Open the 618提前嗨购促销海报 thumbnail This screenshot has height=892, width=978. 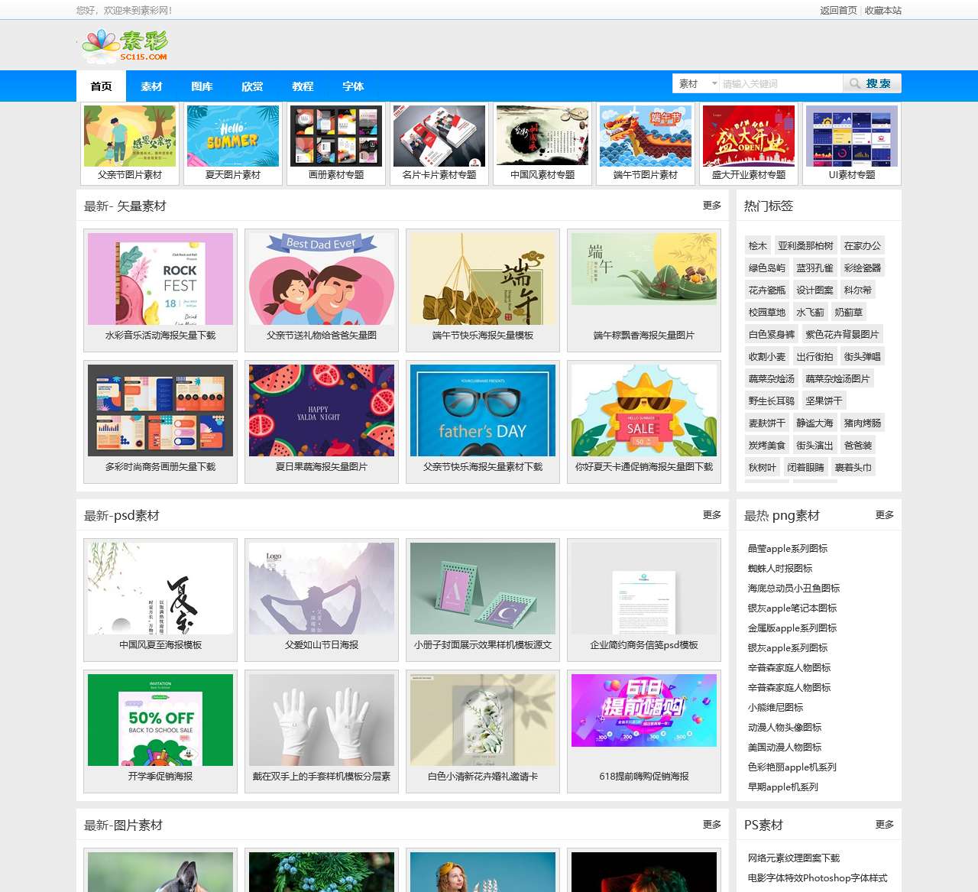tap(644, 711)
